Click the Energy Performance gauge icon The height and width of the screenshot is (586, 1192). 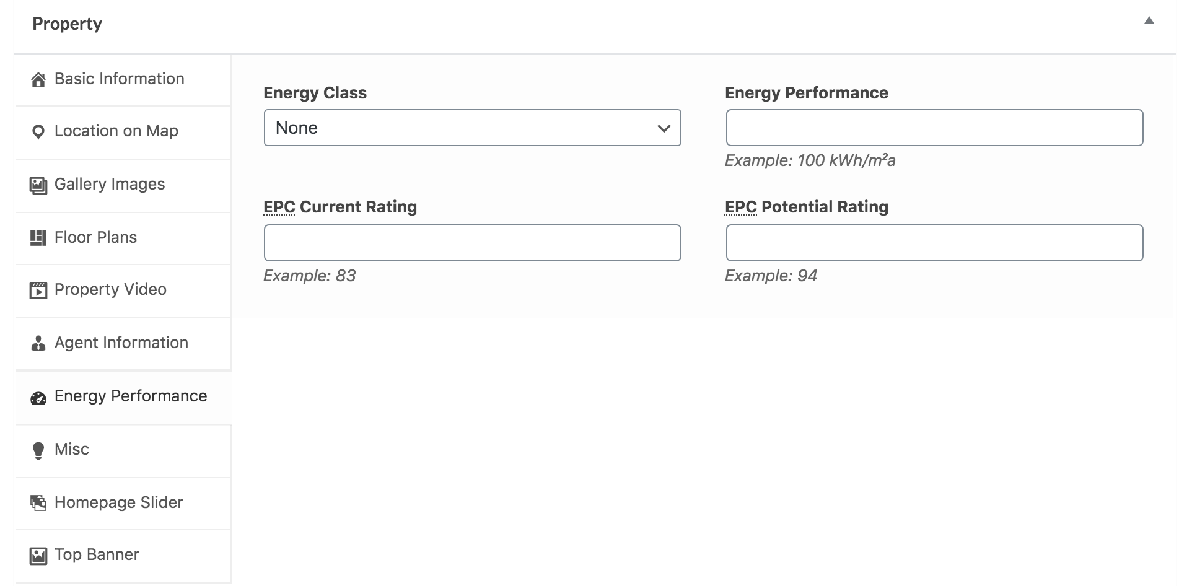(x=38, y=398)
